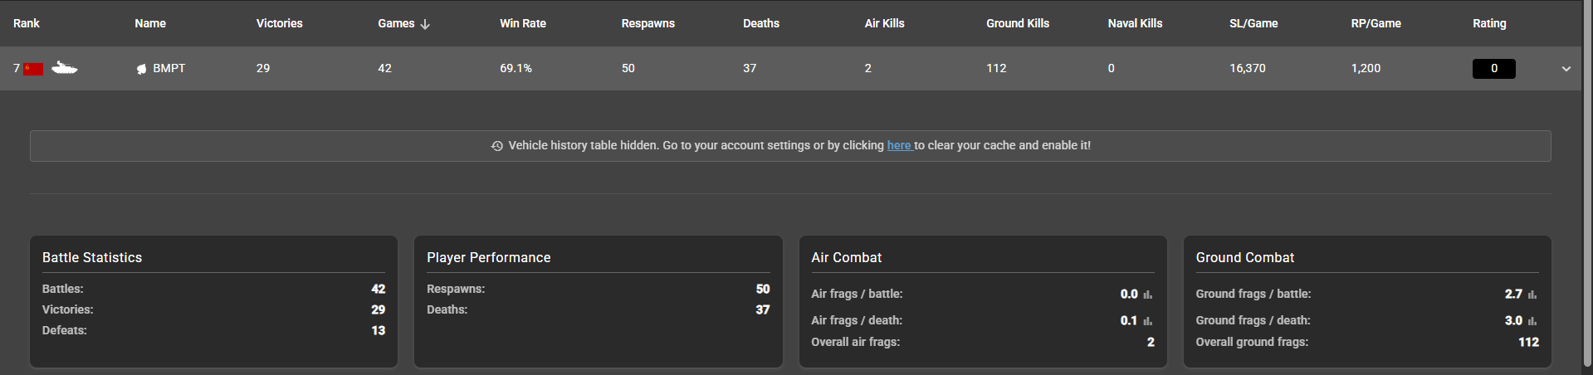
Task: Sort by Victories column header
Action: (x=279, y=23)
